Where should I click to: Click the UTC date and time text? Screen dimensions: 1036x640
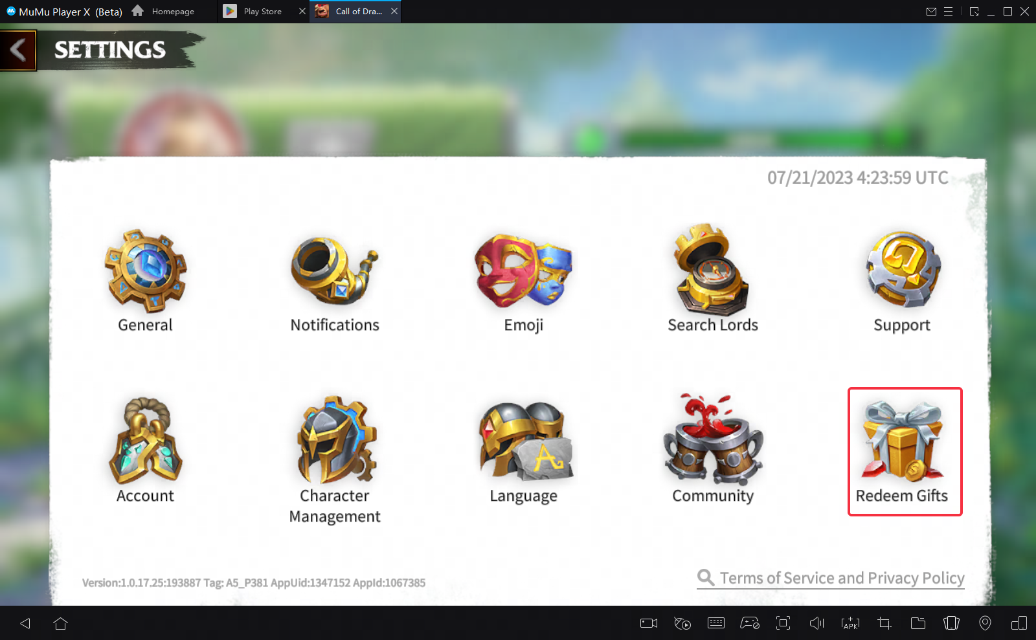[858, 178]
